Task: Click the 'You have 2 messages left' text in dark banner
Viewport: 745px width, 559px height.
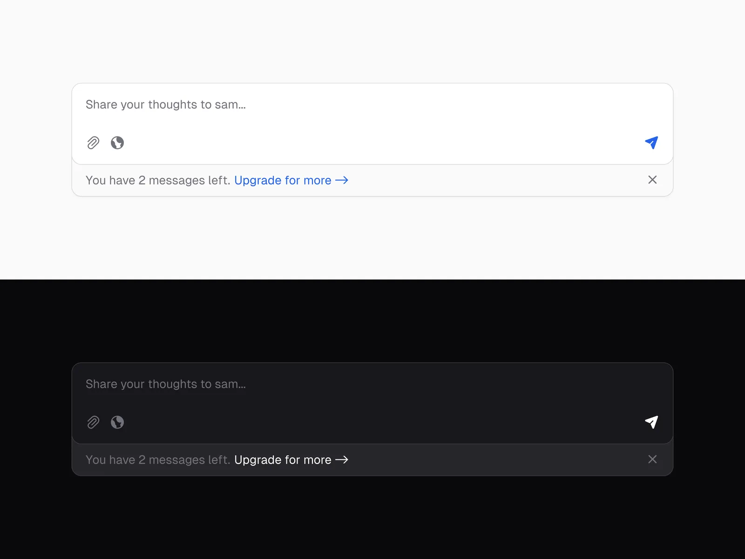Action: [158, 460]
